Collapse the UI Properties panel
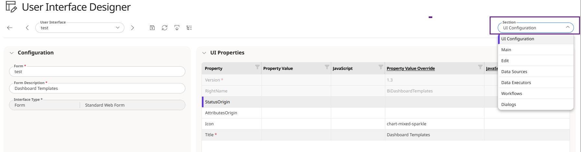The image size is (581, 152). pyautogui.click(x=204, y=53)
